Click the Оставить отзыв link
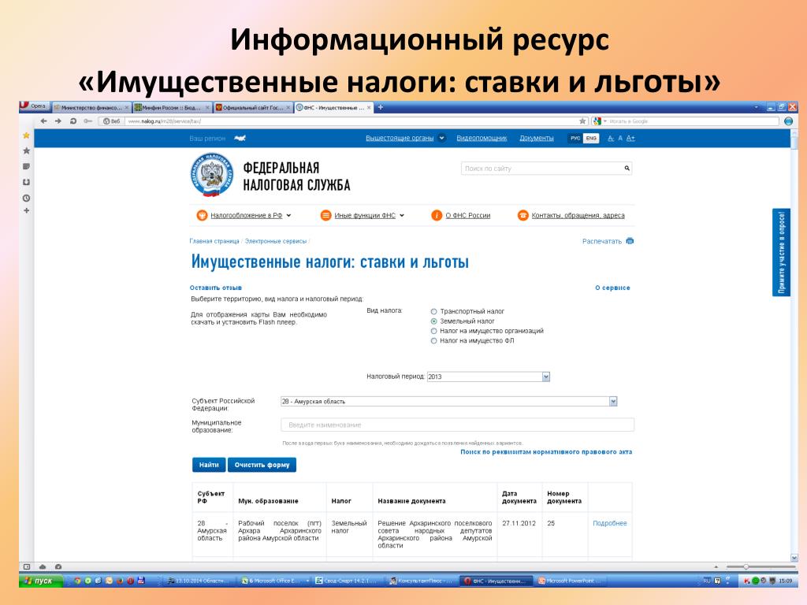This screenshot has width=807, height=605. (216, 288)
